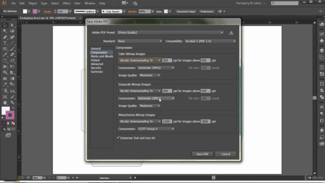Select the Line Segment tool

(x=12, y=43)
